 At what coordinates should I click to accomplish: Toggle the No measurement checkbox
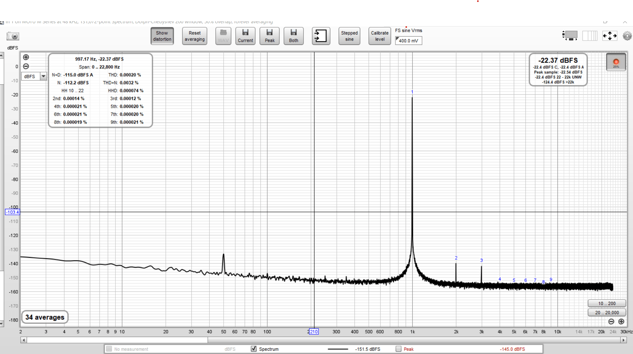click(109, 349)
